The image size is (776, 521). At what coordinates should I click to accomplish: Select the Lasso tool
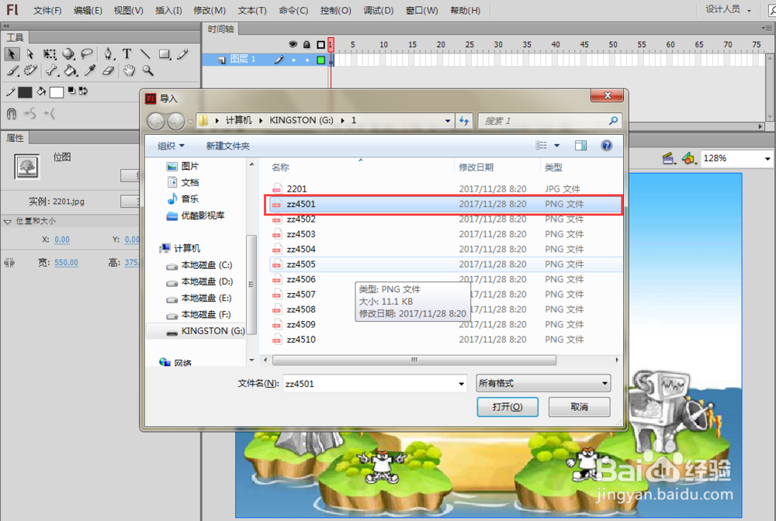coord(87,53)
